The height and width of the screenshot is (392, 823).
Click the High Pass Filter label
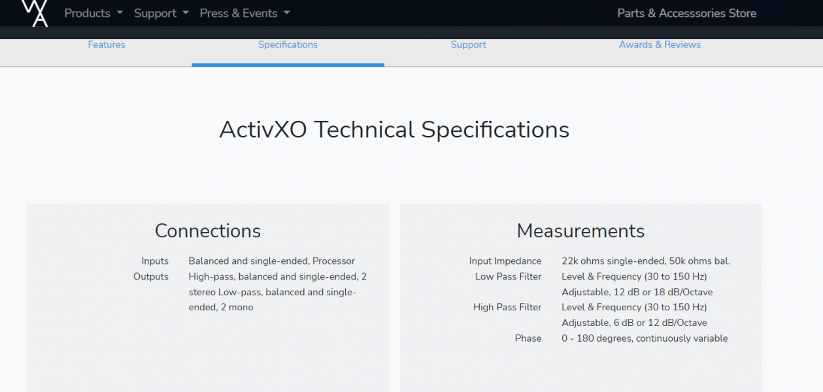(507, 307)
